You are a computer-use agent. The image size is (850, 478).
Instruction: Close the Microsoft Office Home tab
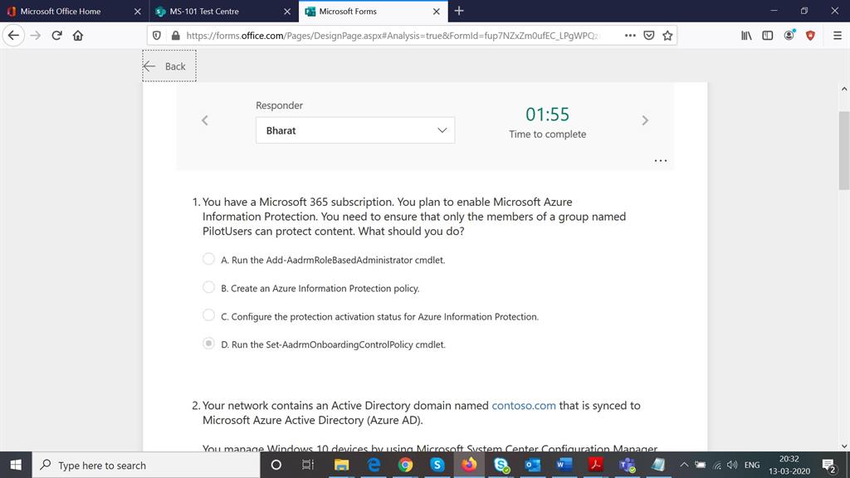(x=138, y=11)
